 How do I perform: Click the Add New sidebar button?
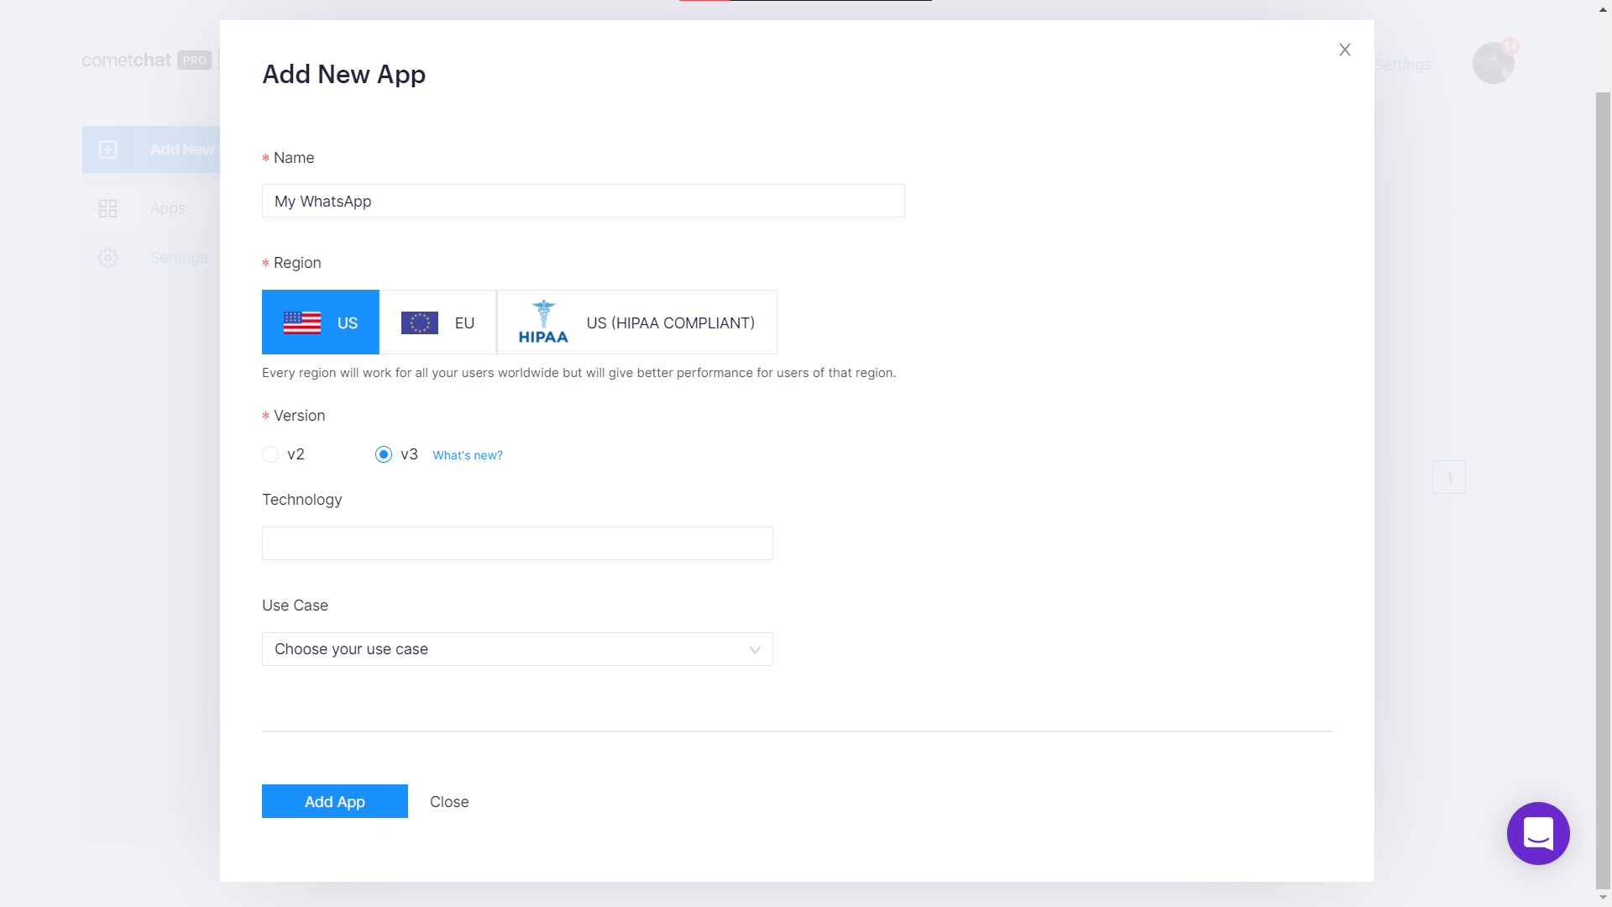pyautogui.click(x=151, y=149)
